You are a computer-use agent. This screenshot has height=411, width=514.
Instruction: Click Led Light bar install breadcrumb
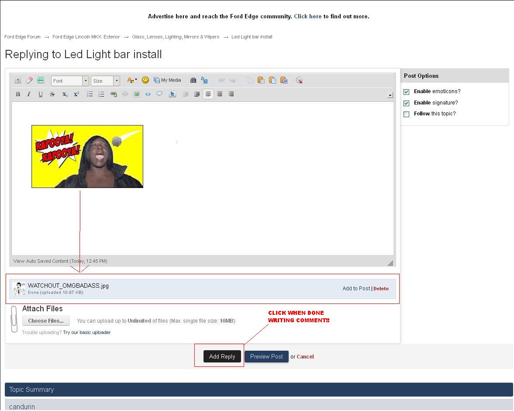252,37
